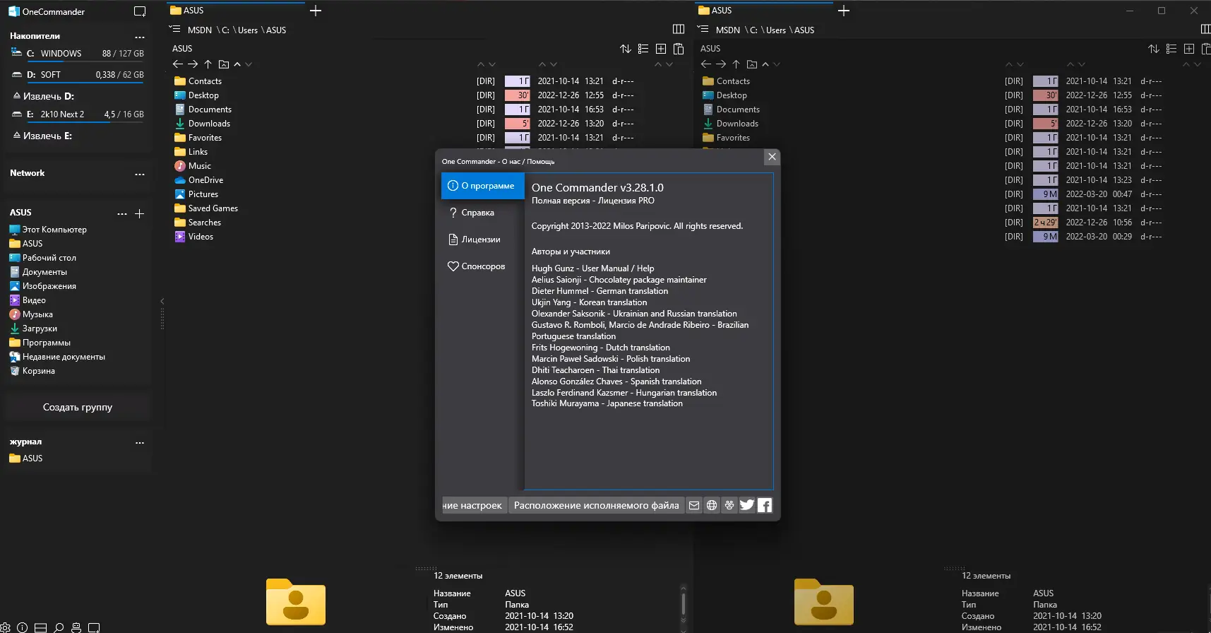Open the website globe icon in About dialog

coord(712,505)
